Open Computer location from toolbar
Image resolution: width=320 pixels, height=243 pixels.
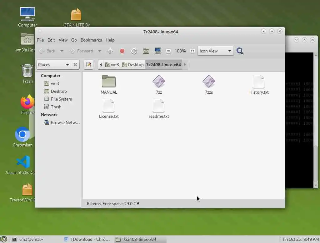tap(158, 51)
